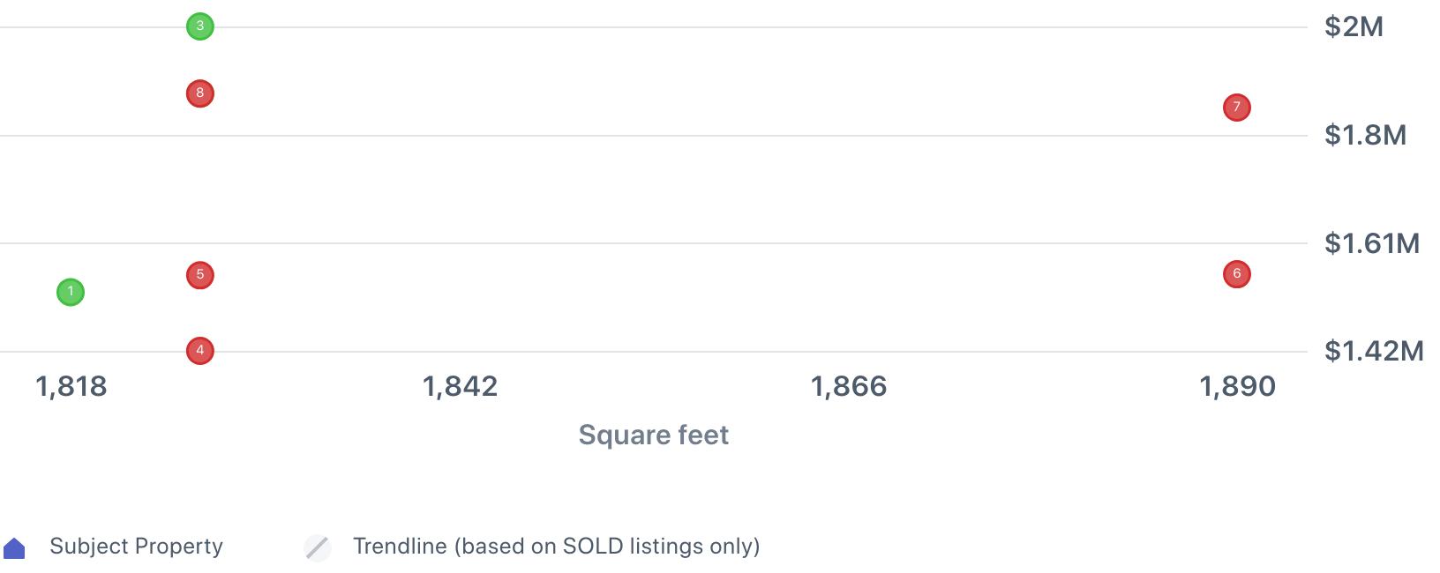Viewport: 1440px width, 573px height.
Task: Click green data point number 1
Action: click(x=71, y=292)
